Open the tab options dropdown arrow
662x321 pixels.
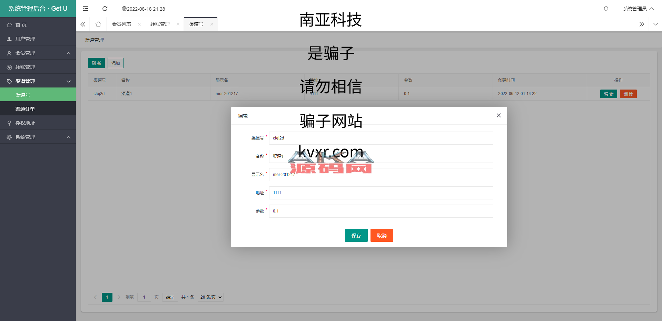pyautogui.click(x=655, y=24)
